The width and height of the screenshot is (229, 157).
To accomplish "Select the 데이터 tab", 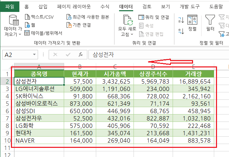I will pos(126,7).
